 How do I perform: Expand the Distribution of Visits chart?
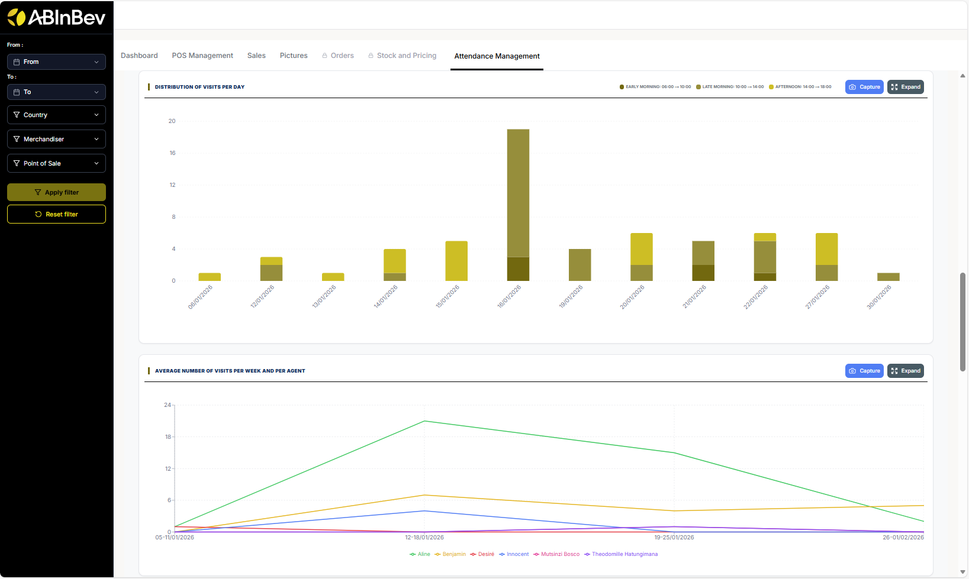905,87
